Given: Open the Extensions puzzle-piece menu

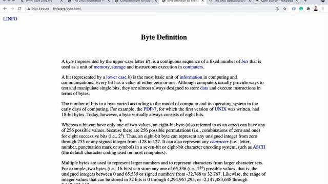Looking at the screenshot, I should click(309, 9).
